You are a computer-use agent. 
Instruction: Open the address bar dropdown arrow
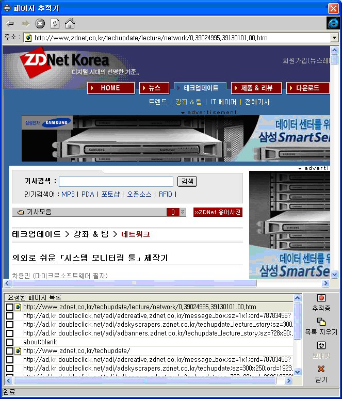point(334,38)
